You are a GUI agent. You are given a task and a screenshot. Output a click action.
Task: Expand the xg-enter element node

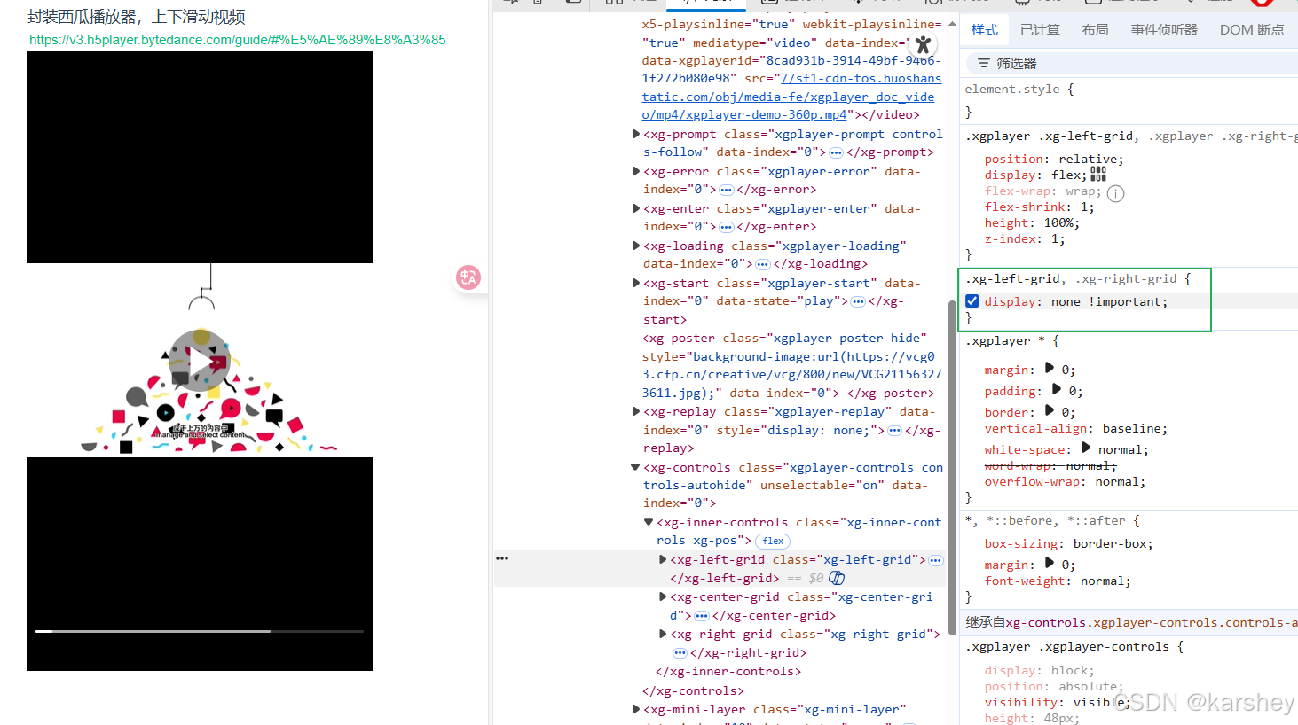(x=636, y=208)
